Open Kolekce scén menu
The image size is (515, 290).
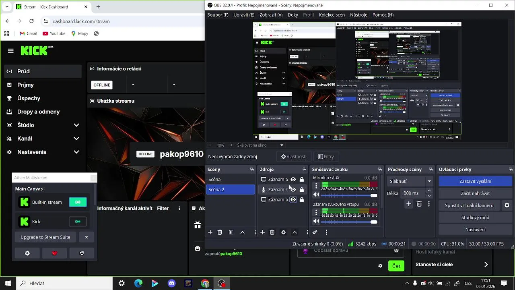332,15
